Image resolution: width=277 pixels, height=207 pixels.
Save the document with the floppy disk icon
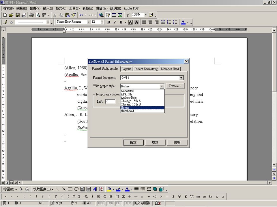point(17,15)
